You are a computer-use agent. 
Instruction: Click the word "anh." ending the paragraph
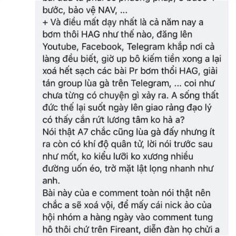pyautogui.click(x=51, y=181)
